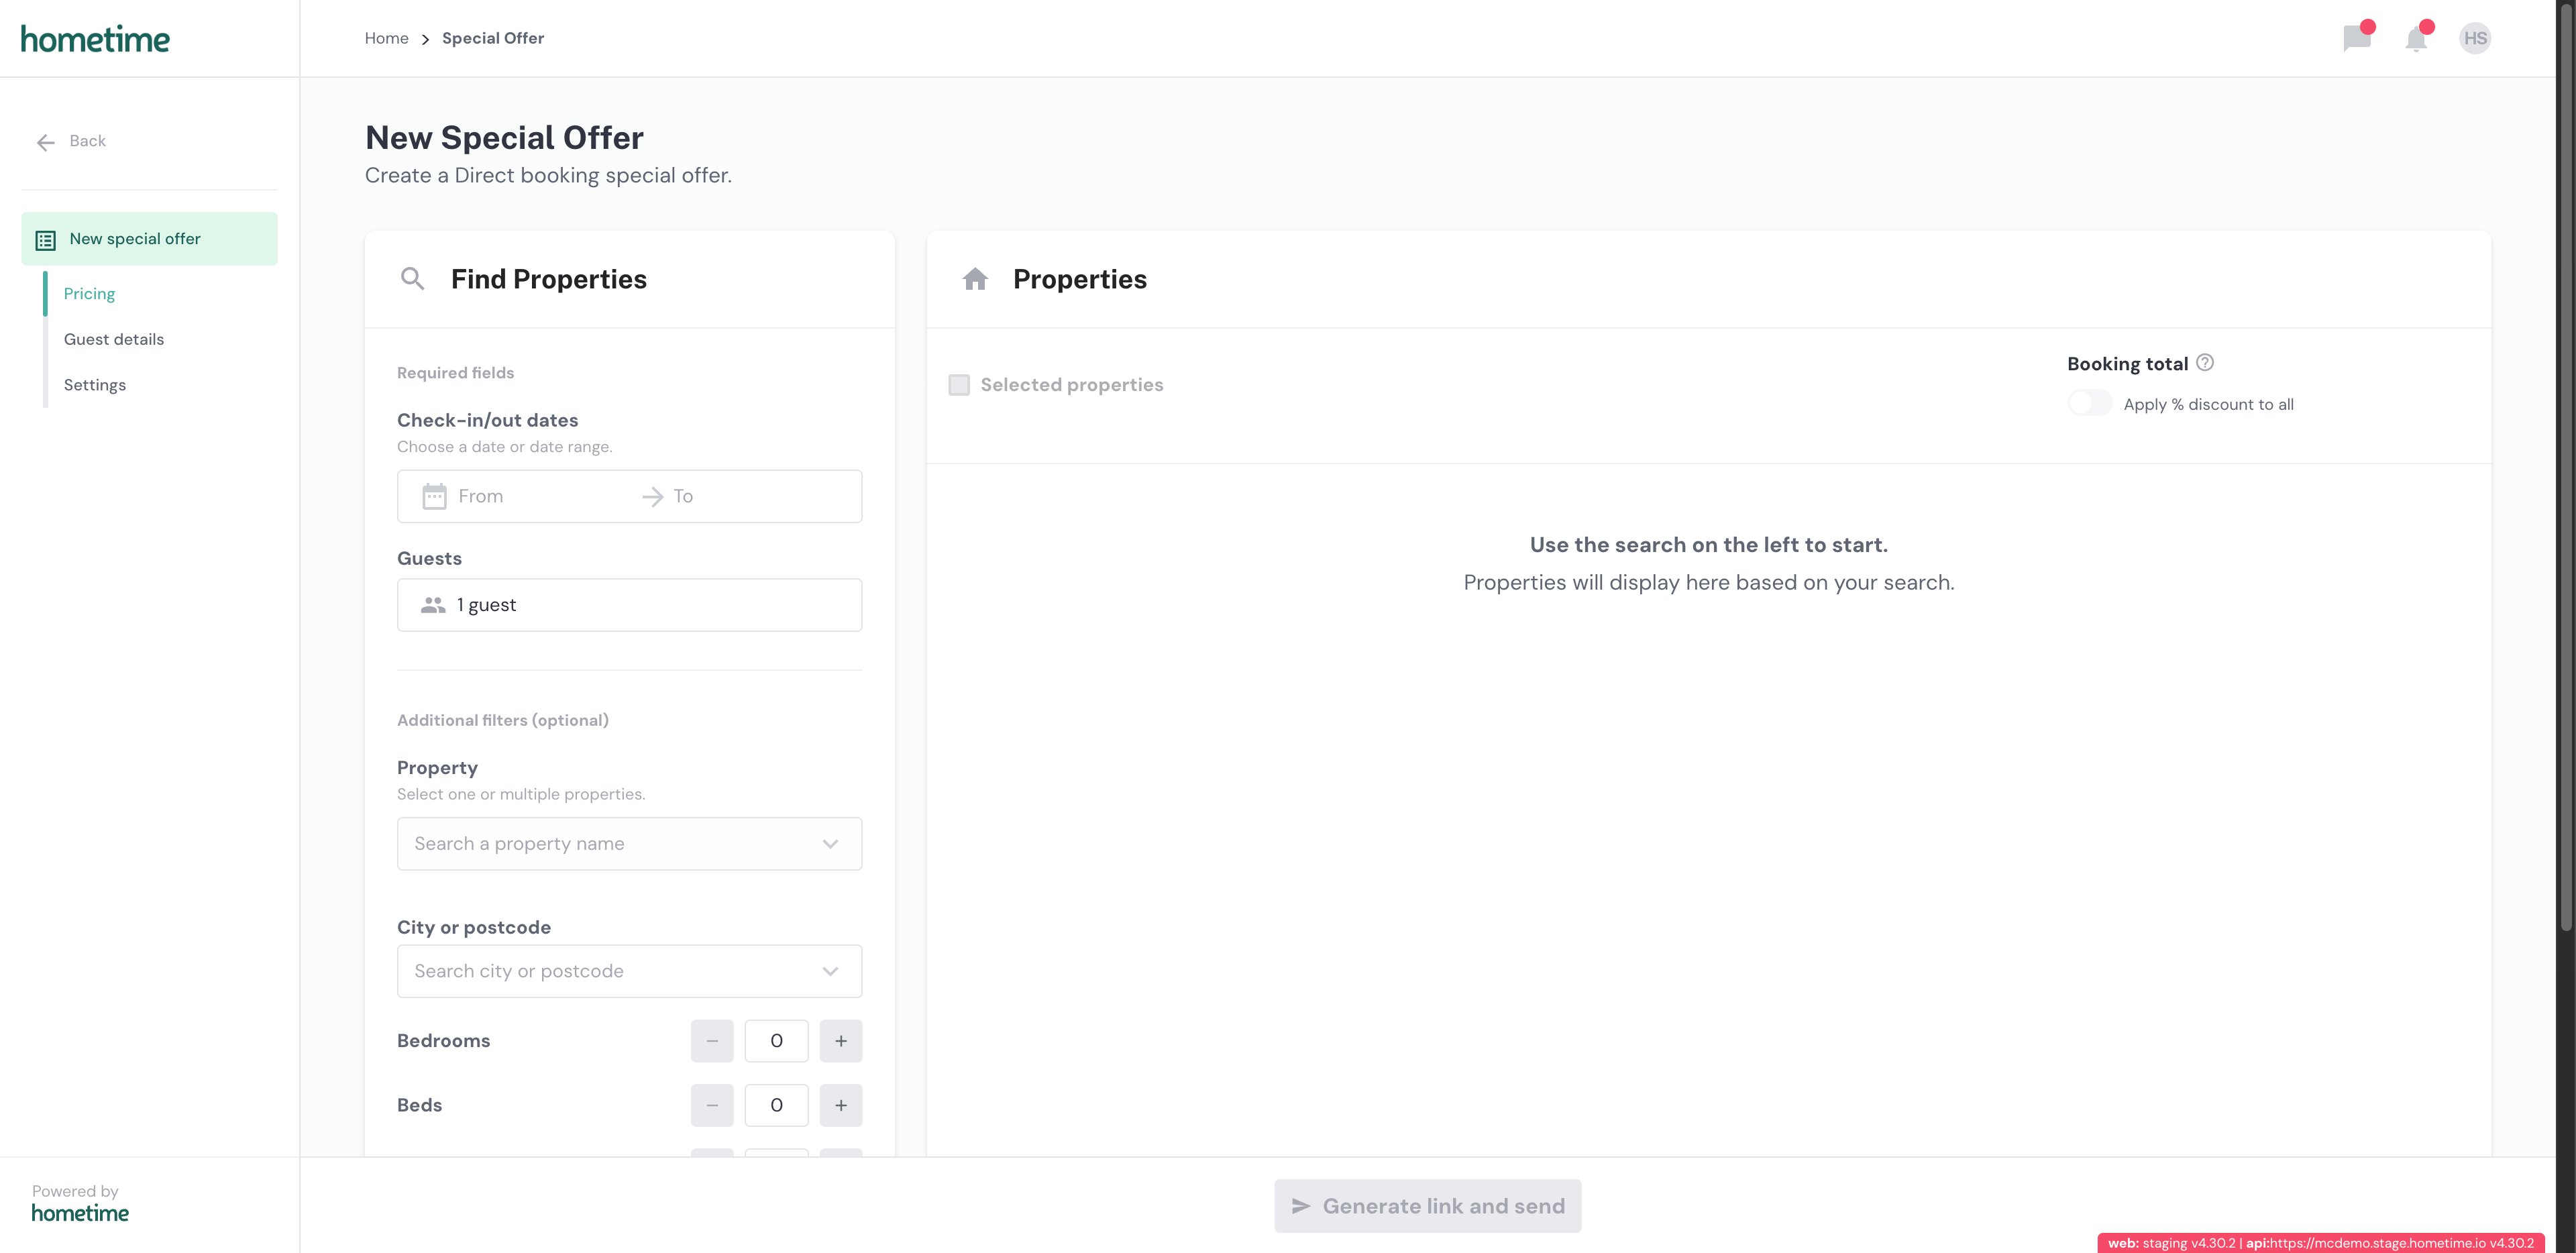Image resolution: width=2576 pixels, height=1253 pixels.
Task: Click the Bedrooms number field
Action: [x=776, y=1041]
